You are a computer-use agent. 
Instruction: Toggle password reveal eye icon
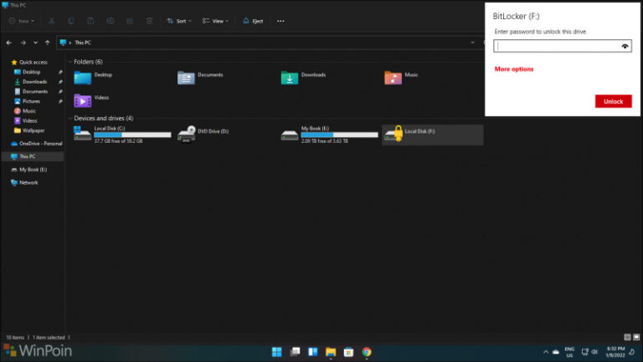pos(625,46)
